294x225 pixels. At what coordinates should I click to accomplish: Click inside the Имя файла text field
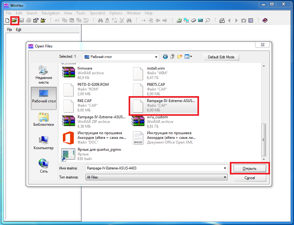click(x=154, y=168)
